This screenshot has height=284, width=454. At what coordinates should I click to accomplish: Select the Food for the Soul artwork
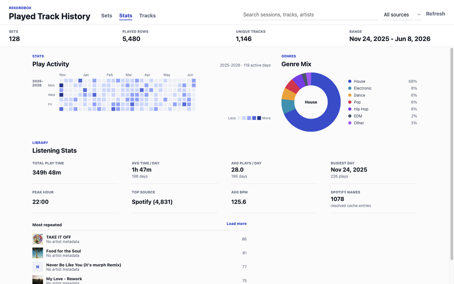pos(38,253)
